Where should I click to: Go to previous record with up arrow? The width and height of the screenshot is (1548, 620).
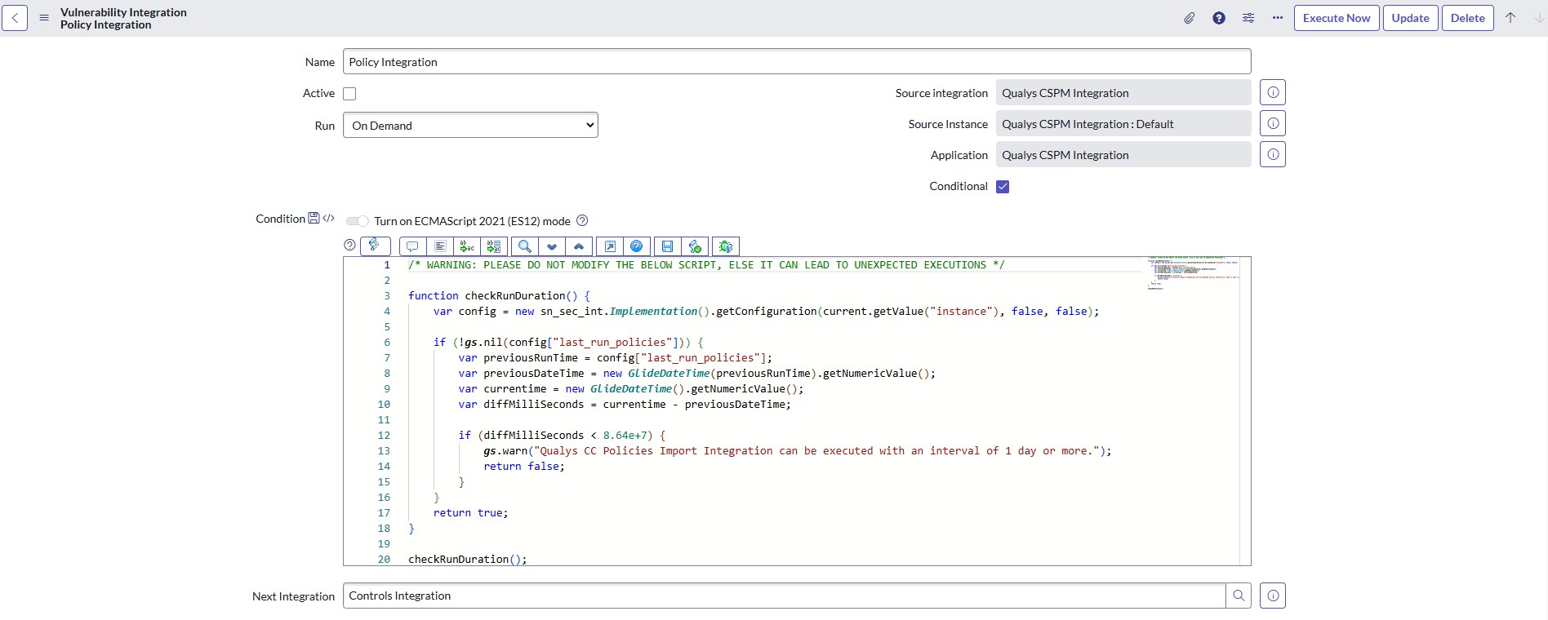pyautogui.click(x=1510, y=18)
